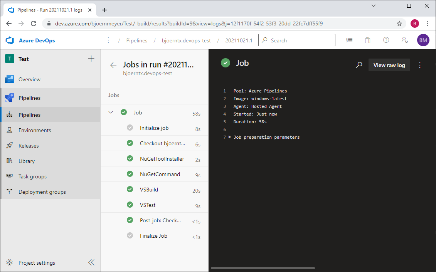This screenshot has width=436, height=272.
Task: Select the VSBuild step
Action: point(155,190)
